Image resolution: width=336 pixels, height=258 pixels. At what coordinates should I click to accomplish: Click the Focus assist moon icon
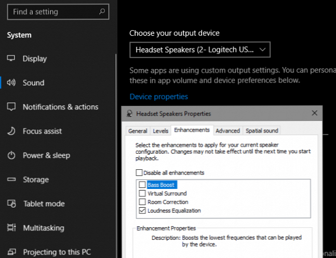[x=11, y=131]
